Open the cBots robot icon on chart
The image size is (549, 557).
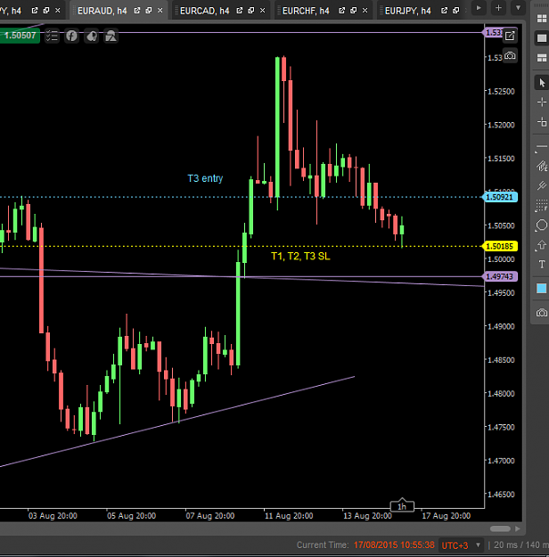[x=92, y=36]
